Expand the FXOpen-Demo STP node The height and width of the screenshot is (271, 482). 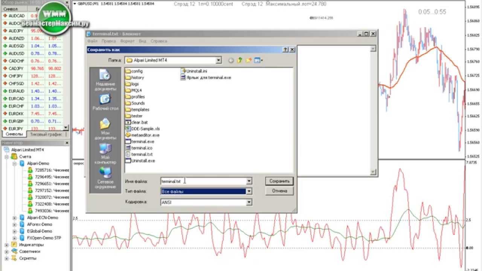(x=15, y=238)
